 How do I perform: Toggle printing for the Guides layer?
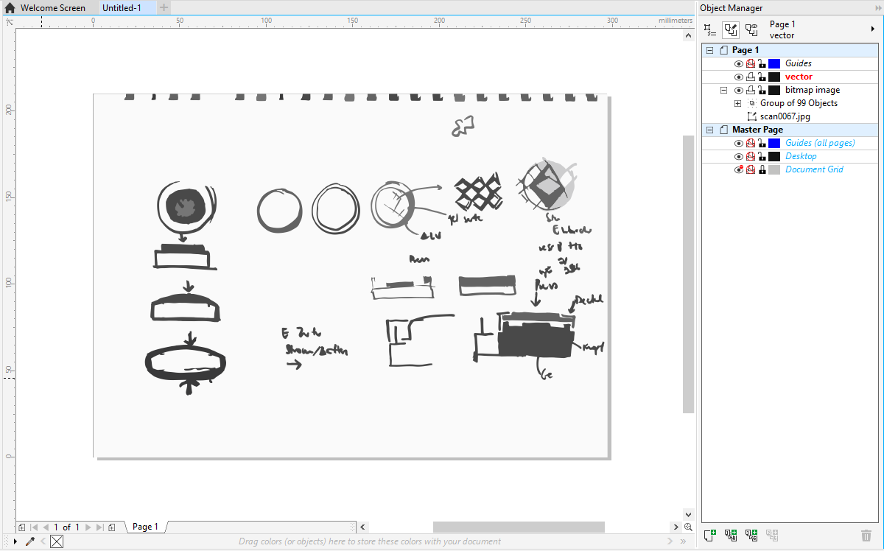click(x=751, y=63)
